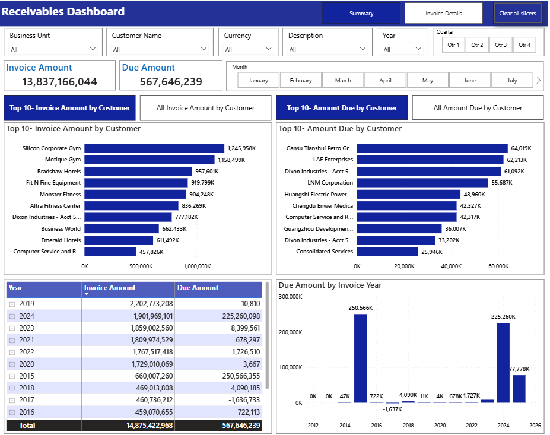Select Gansu Tianshui Petro bar
The width and height of the screenshot is (550, 435).
tap(432, 148)
